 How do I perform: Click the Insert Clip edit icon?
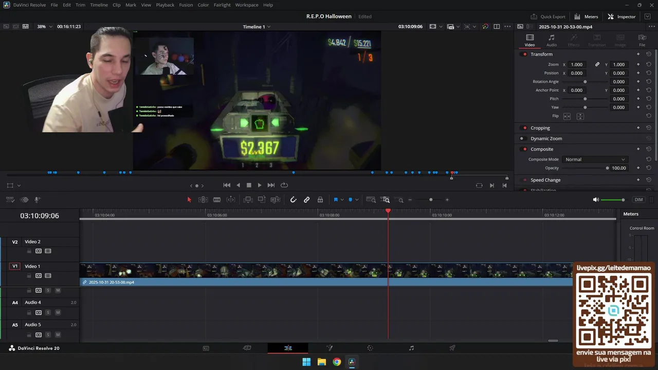(x=248, y=199)
